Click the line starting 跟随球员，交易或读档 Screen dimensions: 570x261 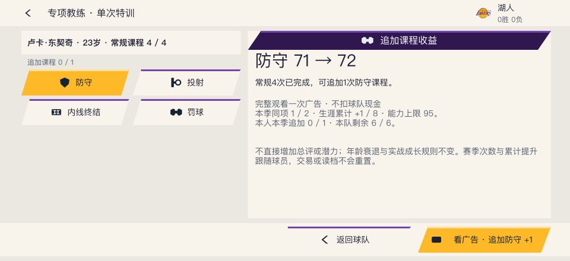pyautogui.click(x=315, y=161)
